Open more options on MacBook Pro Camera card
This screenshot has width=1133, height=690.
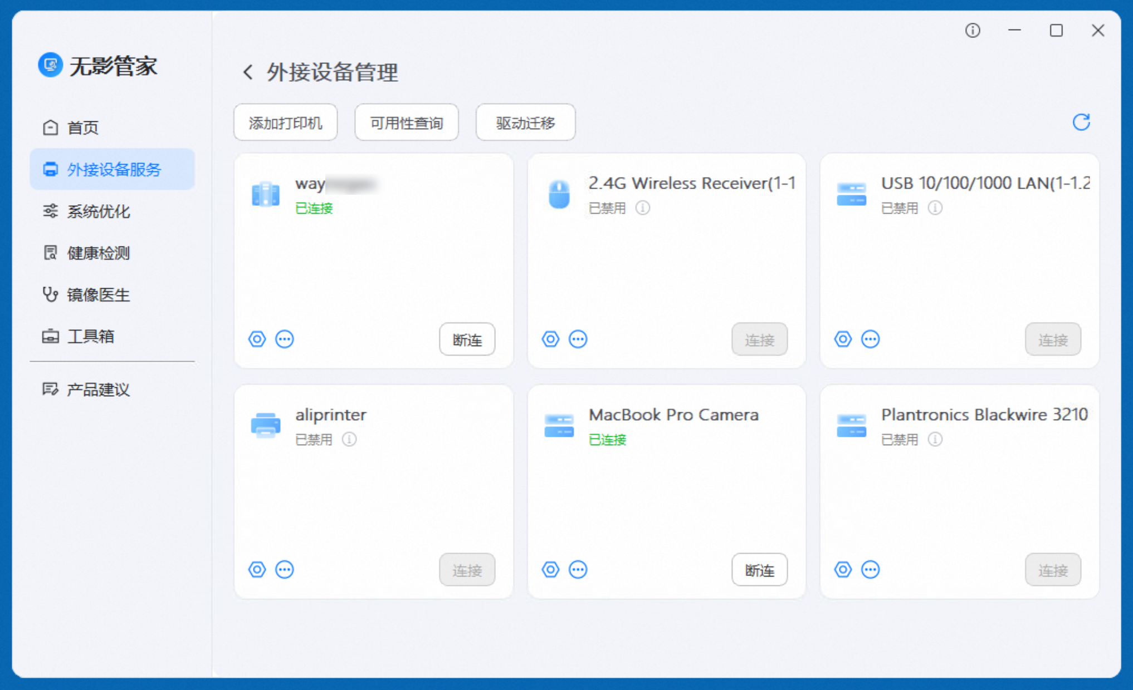[578, 569]
